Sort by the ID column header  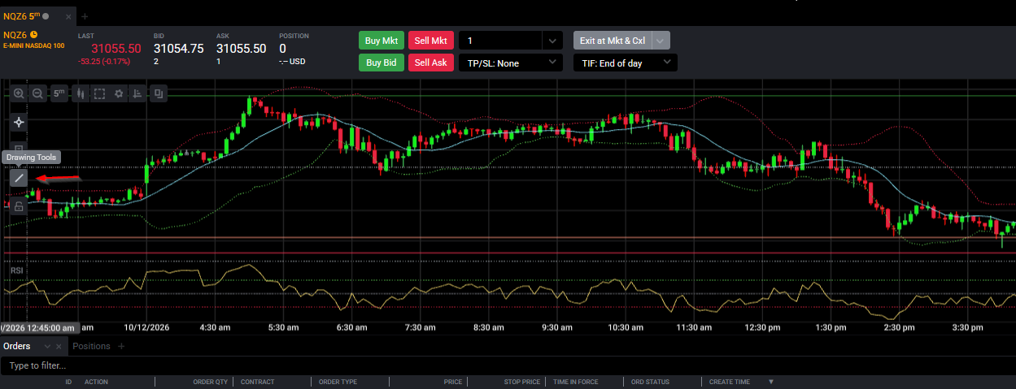[x=68, y=382]
